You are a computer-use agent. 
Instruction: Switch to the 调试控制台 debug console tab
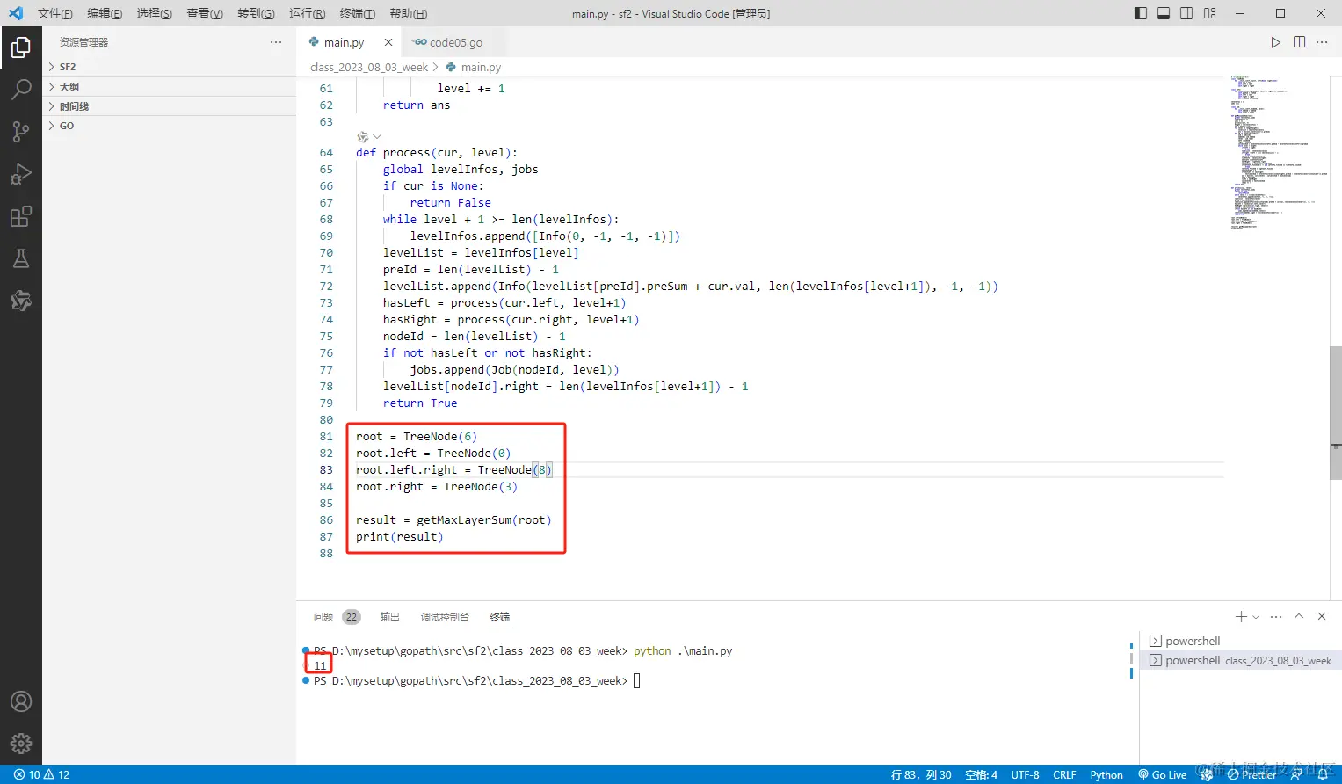tap(445, 617)
